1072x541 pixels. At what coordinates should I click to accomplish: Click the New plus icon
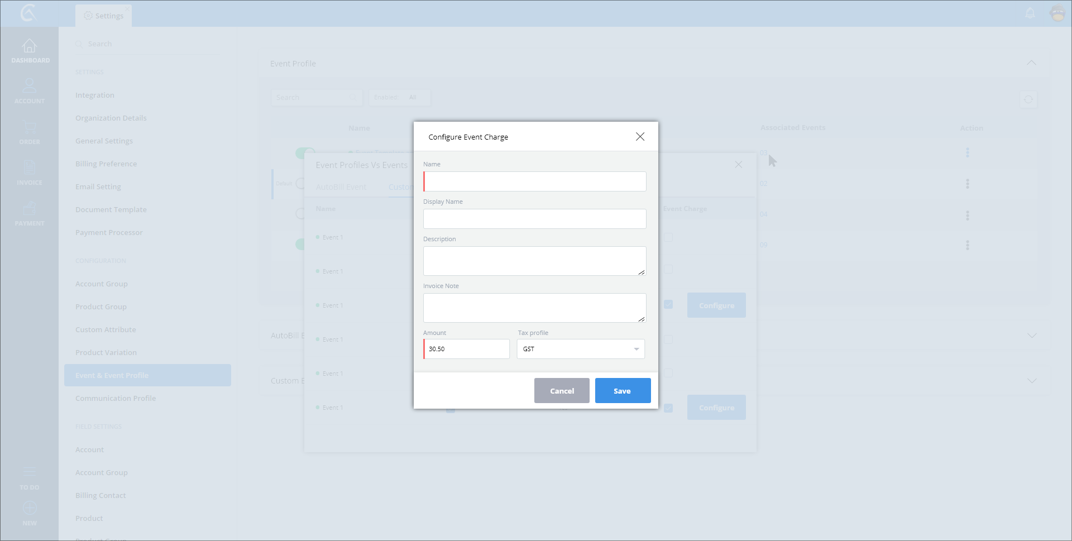tap(30, 509)
